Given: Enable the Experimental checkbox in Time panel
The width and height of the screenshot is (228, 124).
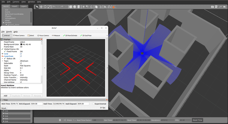Looking at the screenshot, I should [93, 104].
